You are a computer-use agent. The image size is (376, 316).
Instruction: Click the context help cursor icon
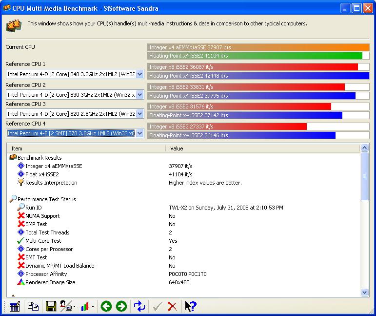click(x=191, y=306)
